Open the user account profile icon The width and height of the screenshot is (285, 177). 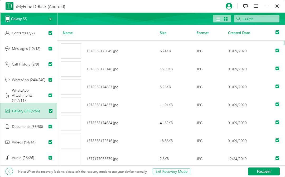click(x=229, y=6)
